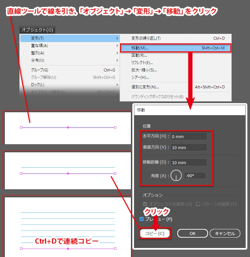Click the angle dial next to 角度 (A)

tap(176, 176)
